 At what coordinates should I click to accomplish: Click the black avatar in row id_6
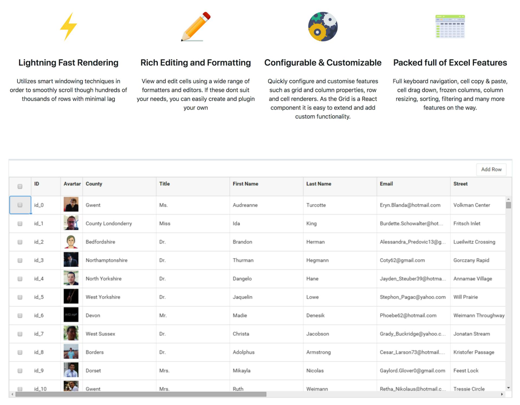click(x=71, y=315)
